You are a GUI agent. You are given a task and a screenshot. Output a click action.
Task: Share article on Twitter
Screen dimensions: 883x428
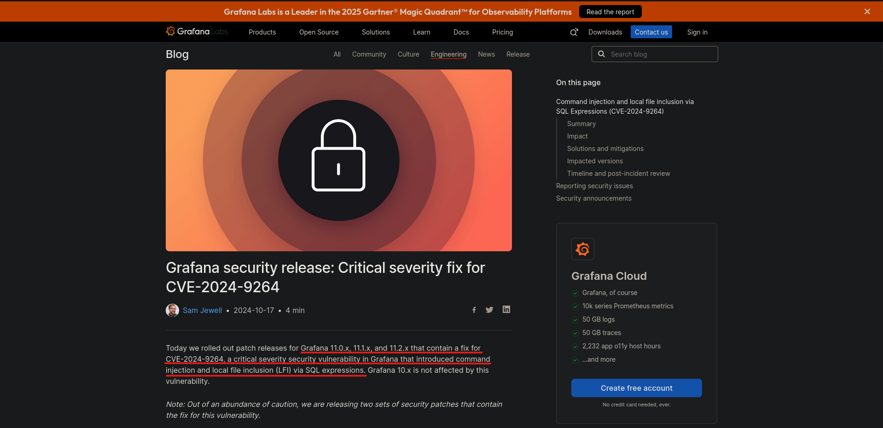[x=489, y=310]
